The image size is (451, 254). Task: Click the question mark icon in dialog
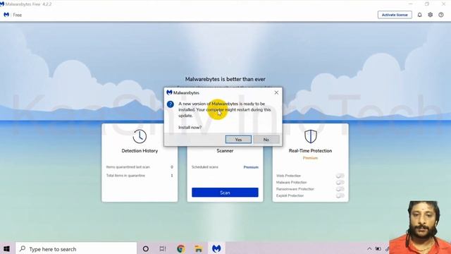coord(171,104)
